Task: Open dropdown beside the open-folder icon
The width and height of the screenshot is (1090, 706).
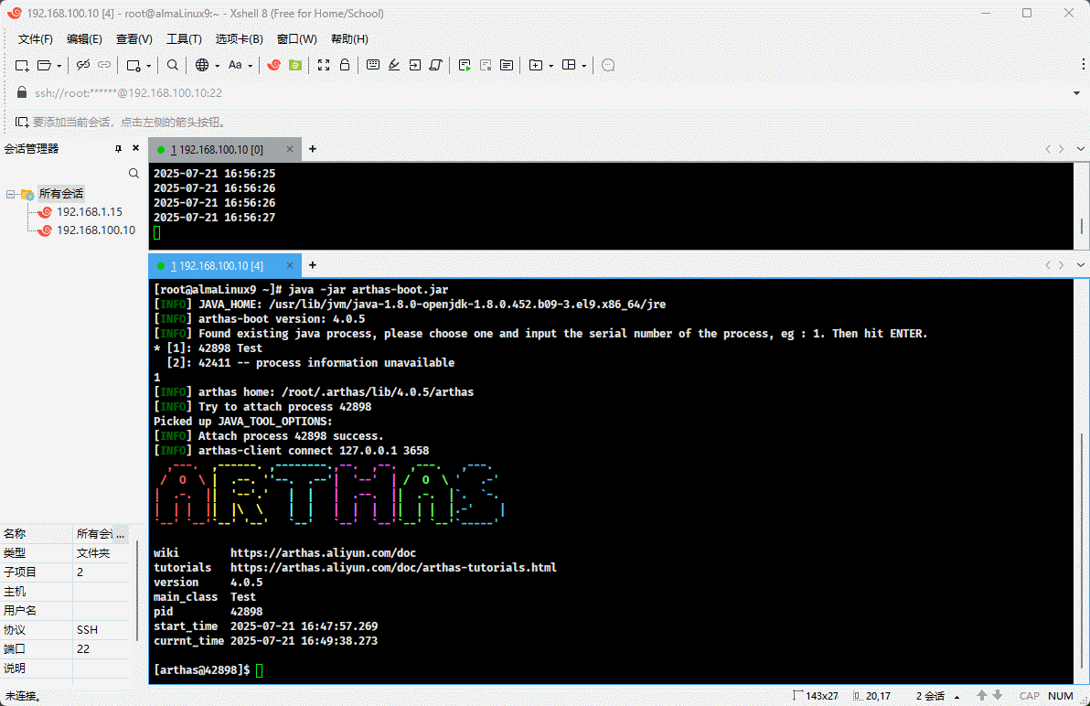Action: [x=59, y=66]
